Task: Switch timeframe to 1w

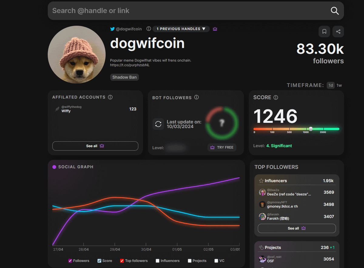Action: [339, 85]
